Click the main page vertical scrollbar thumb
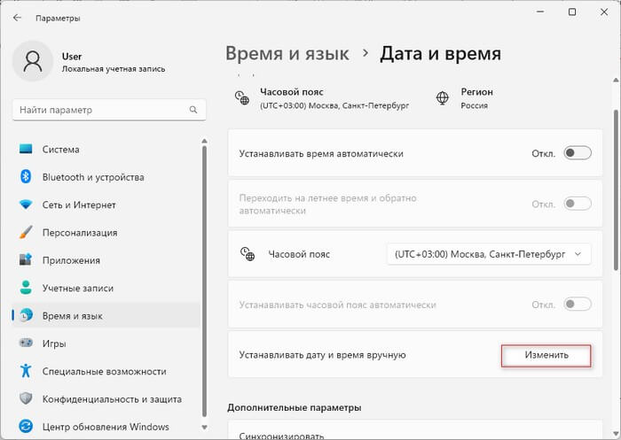 [616, 189]
